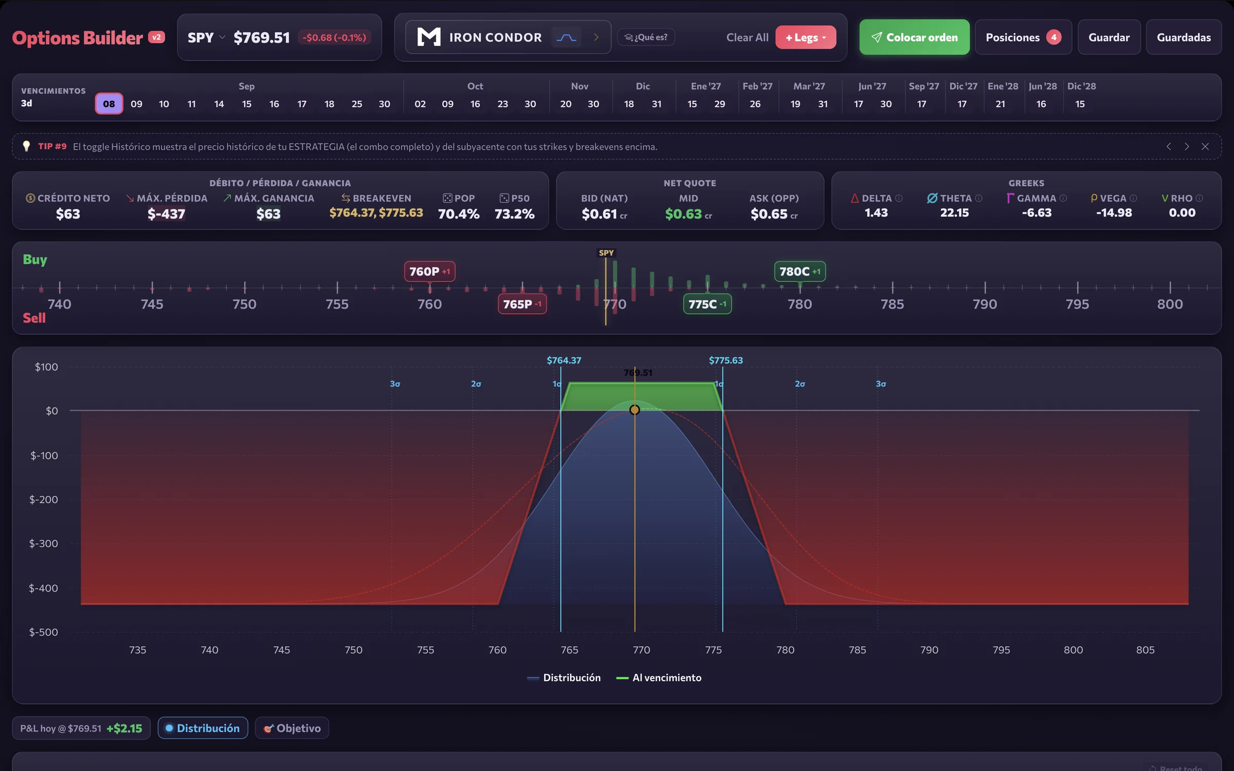Click the Máx. Pérdida down-arrow icon
The image size is (1234, 771).
click(x=130, y=198)
